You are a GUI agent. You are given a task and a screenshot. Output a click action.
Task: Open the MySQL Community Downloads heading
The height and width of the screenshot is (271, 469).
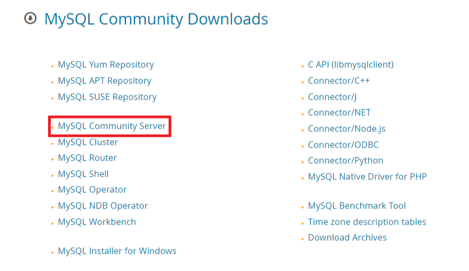[156, 19]
